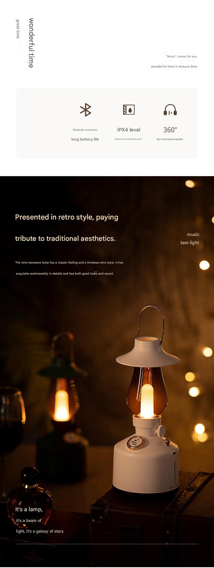Click the metal carrying handle of the white lamp
The height and width of the screenshot is (568, 214).
tap(151, 318)
